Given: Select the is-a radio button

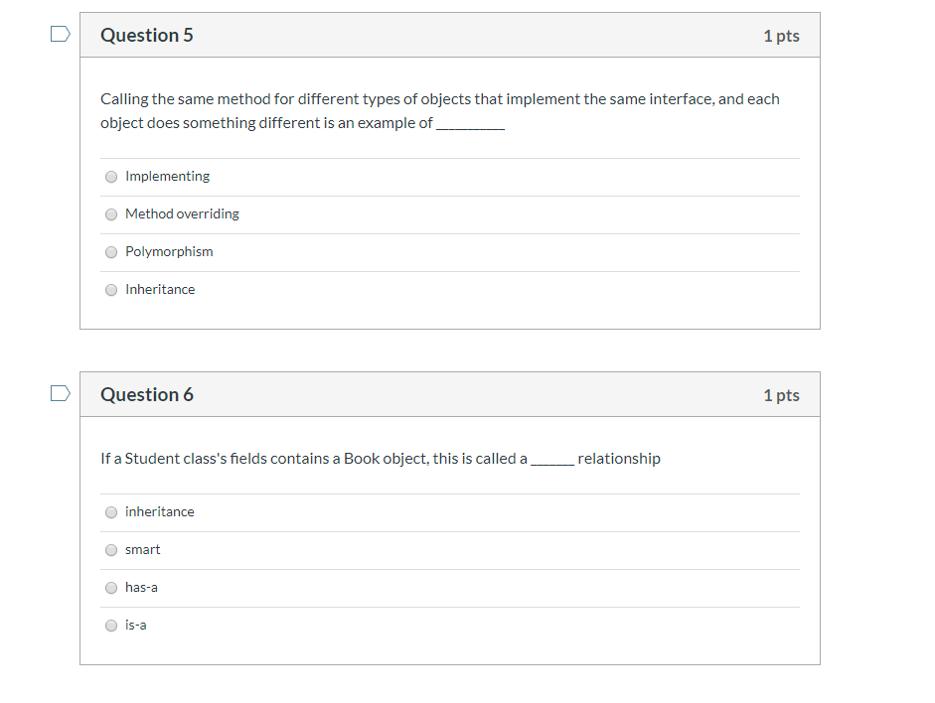Looking at the screenshot, I should [x=111, y=626].
